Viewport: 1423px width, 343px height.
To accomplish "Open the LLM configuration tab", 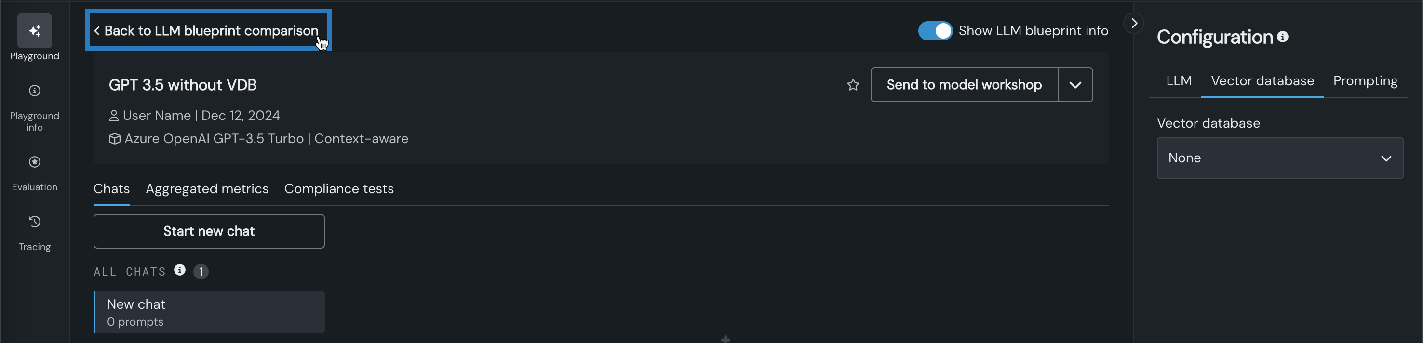I will coord(1178,81).
